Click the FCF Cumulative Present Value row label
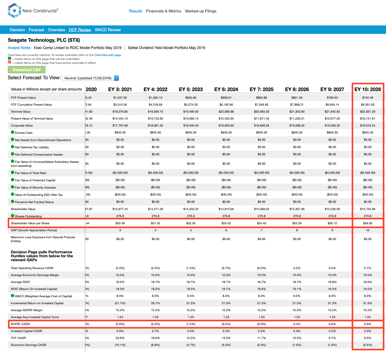The width and height of the screenshot is (386, 352). pos(31,105)
